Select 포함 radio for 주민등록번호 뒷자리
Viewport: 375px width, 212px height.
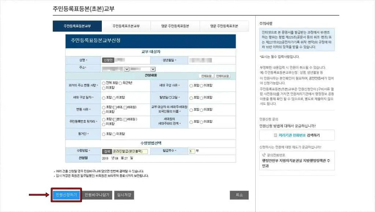(104, 119)
